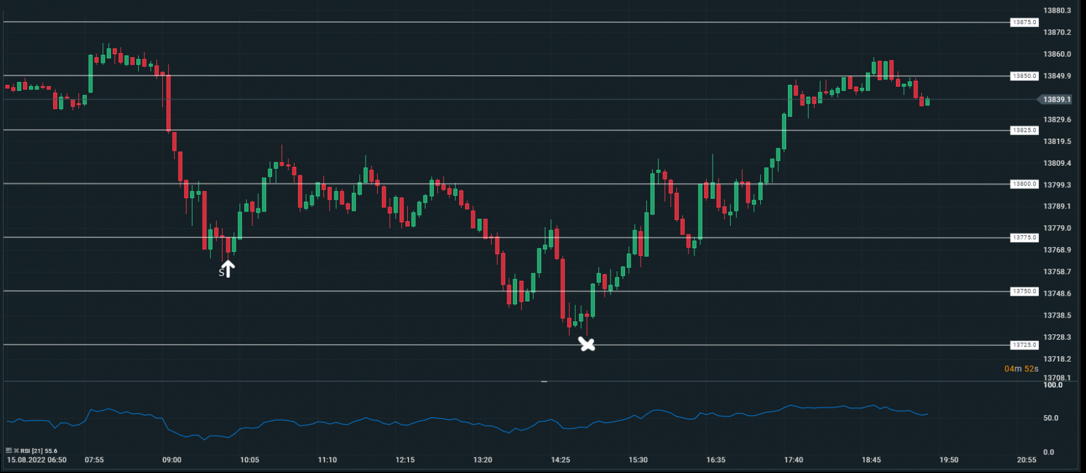Open RSI indicator settings icon
Screen dimensions: 1086x473
point(9,451)
